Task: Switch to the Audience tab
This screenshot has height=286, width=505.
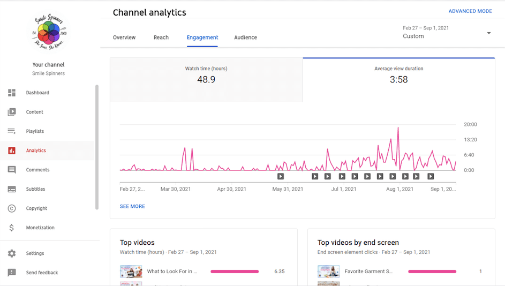Action: [245, 37]
